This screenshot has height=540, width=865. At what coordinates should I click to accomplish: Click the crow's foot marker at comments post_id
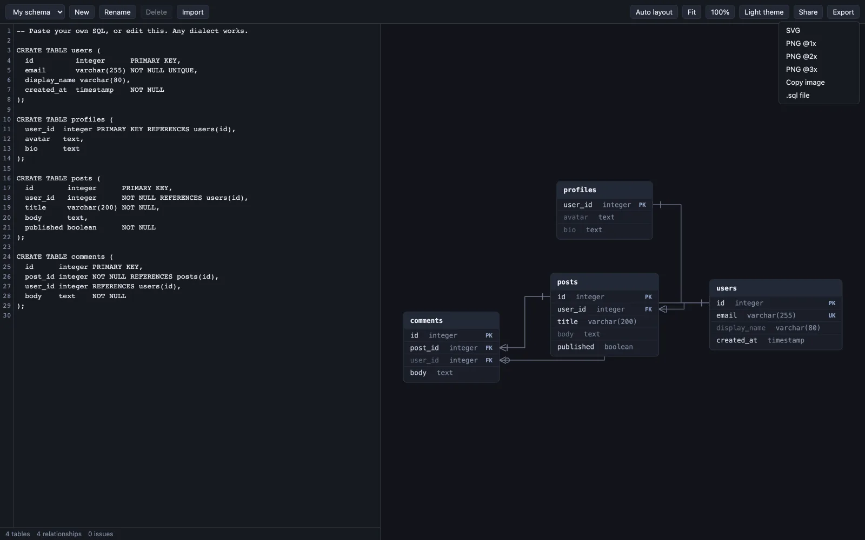click(x=504, y=348)
